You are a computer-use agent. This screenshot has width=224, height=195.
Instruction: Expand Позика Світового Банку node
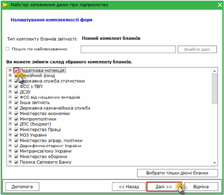click(10, 162)
